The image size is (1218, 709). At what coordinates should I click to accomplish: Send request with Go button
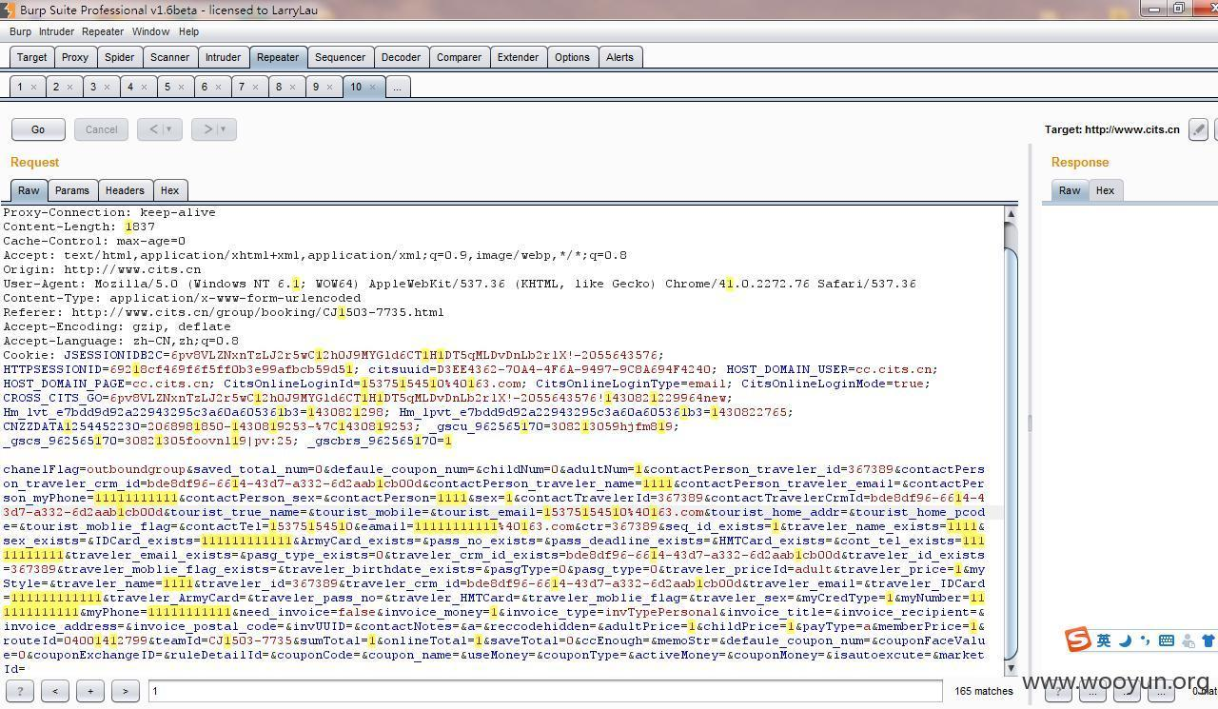[38, 129]
